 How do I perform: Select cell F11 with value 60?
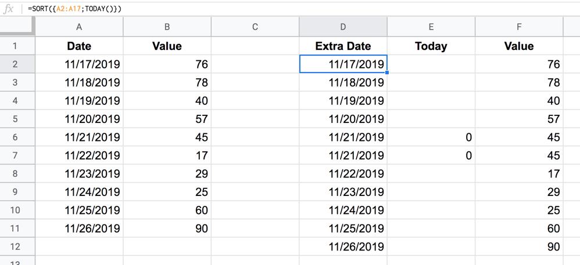pyautogui.click(x=519, y=228)
